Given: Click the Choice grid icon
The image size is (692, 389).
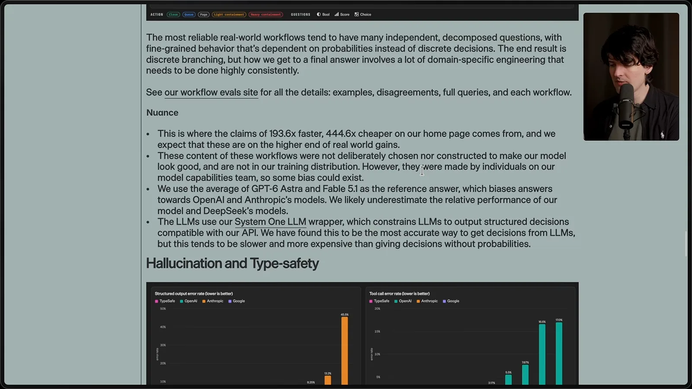Looking at the screenshot, I should pos(356,14).
